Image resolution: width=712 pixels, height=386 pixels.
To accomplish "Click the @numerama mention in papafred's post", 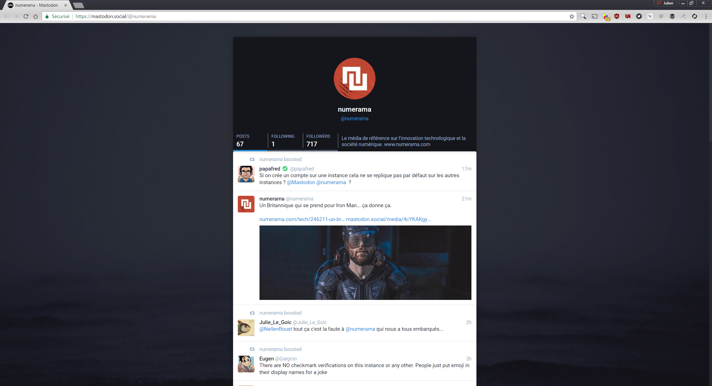I will (331, 182).
